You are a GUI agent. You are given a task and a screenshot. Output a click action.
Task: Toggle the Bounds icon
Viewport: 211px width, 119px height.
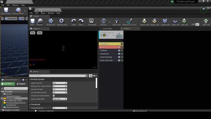104,21
